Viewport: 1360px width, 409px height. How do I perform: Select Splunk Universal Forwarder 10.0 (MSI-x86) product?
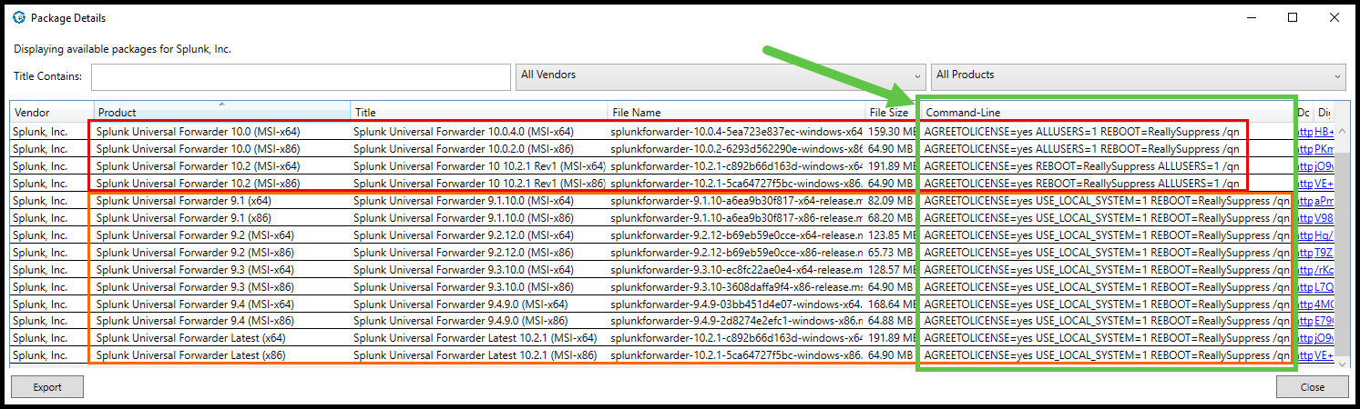click(198, 149)
